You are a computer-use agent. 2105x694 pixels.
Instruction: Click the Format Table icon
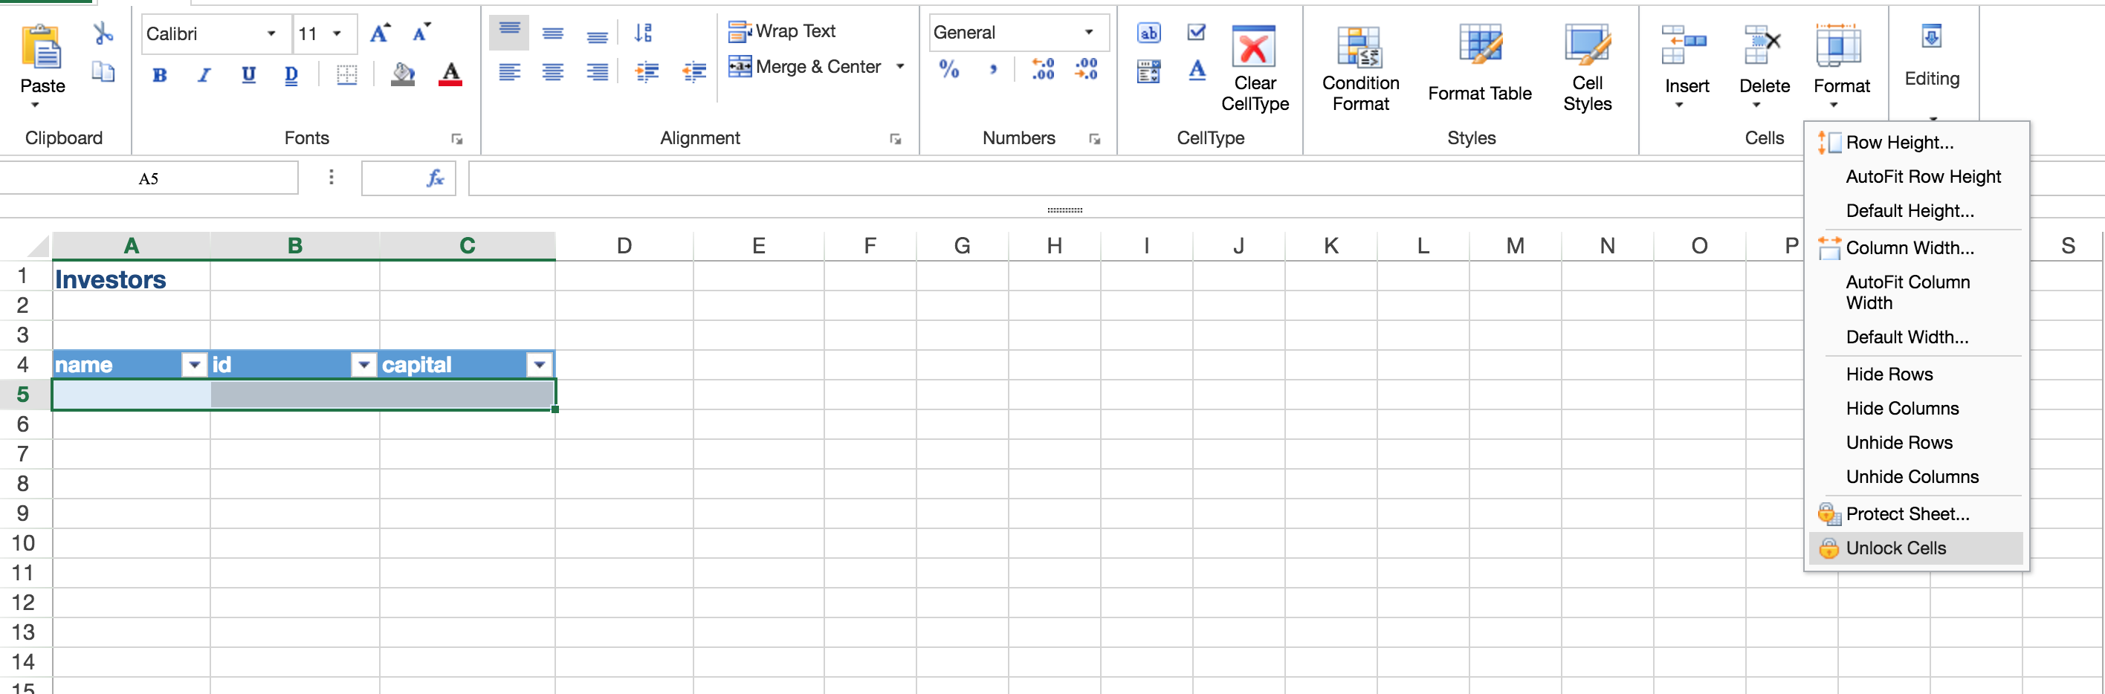coord(1479,48)
